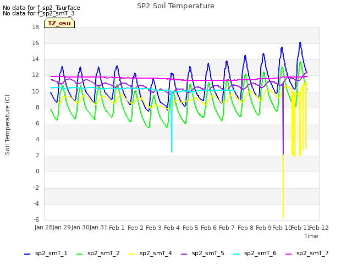Click the 'No data for f_sp2_Tsurface' message
The width and height of the screenshot is (352, 264).
[x=41, y=8]
